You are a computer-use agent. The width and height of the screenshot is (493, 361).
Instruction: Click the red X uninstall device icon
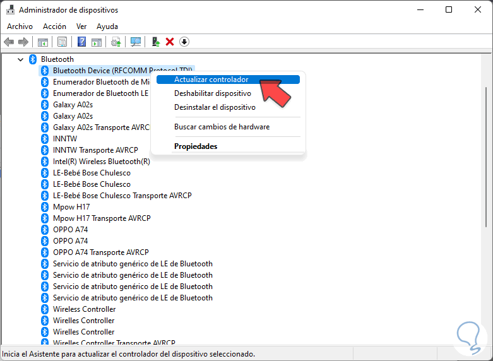coord(170,42)
